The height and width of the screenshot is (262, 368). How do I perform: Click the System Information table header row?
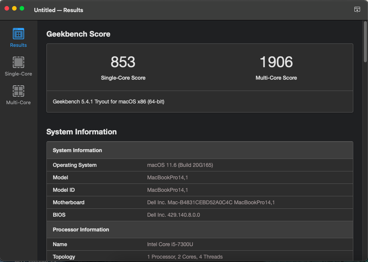click(x=200, y=150)
